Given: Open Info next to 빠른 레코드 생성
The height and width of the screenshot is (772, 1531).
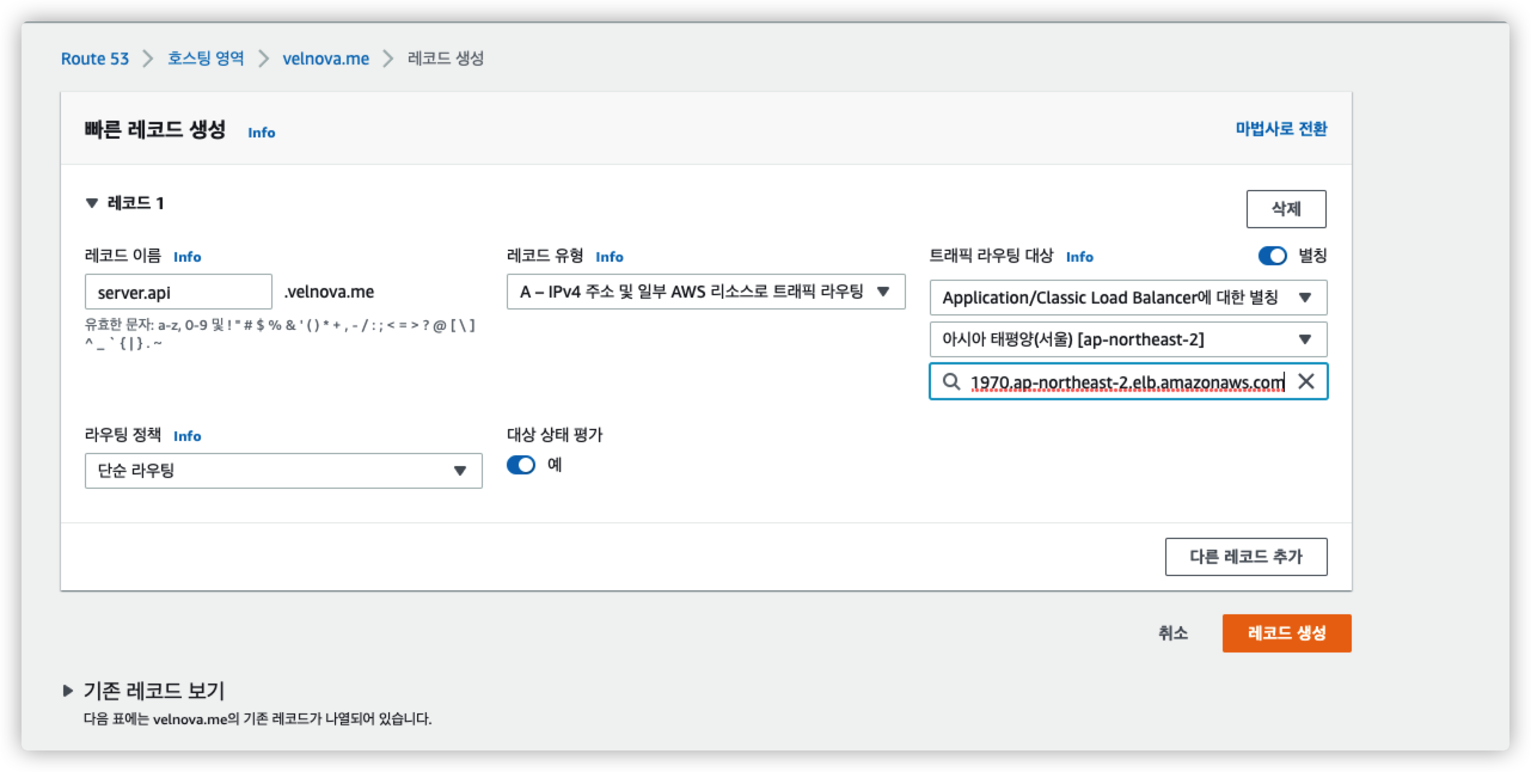Looking at the screenshot, I should (261, 133).
